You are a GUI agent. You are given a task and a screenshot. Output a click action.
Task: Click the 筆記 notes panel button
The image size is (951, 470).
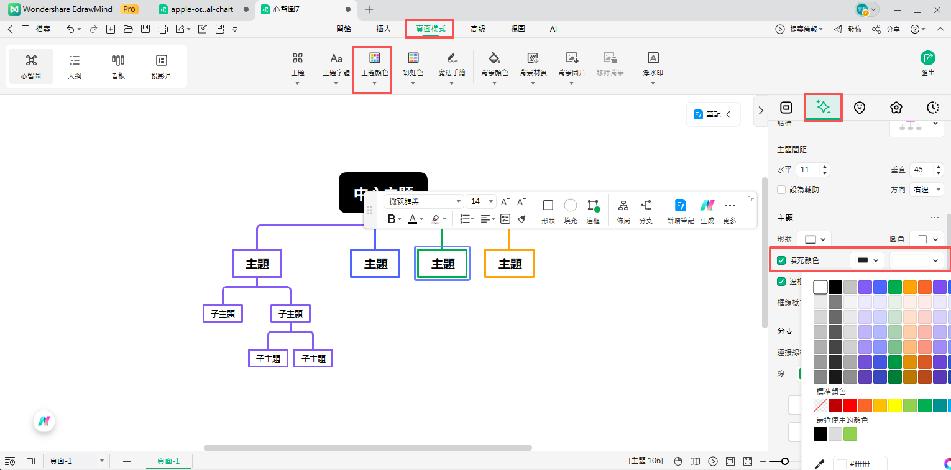coord(713,114)
